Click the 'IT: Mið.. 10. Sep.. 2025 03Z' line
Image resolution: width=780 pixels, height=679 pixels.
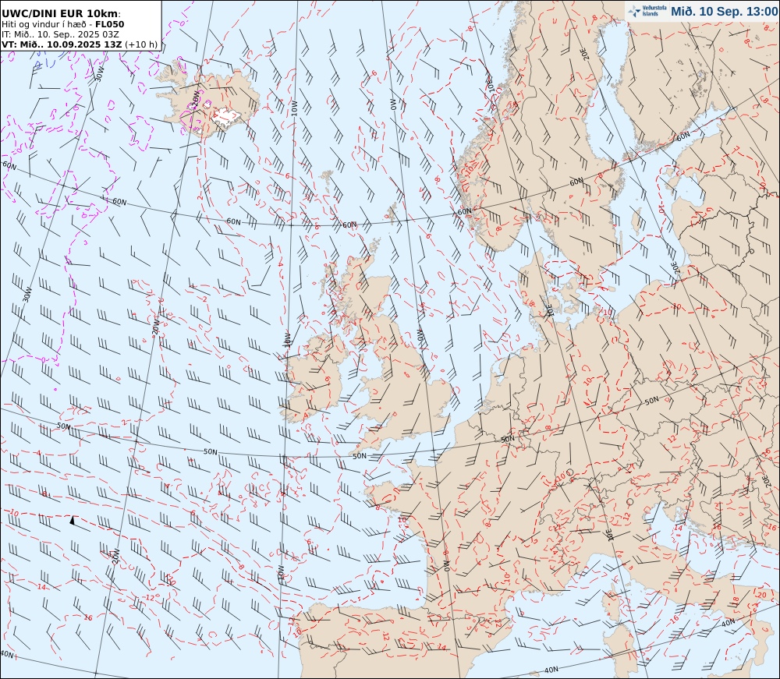click(60, 34)
